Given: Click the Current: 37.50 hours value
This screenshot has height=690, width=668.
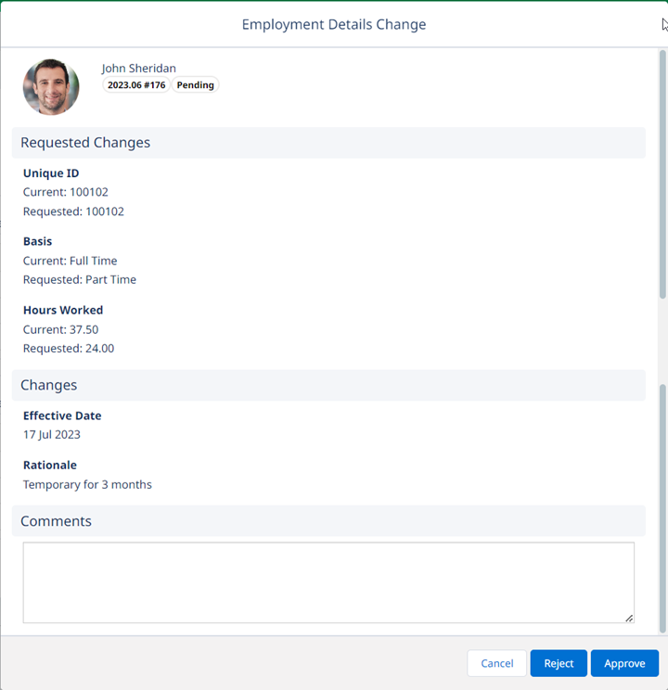Looking at the screenshot, I should coord(61,329).
